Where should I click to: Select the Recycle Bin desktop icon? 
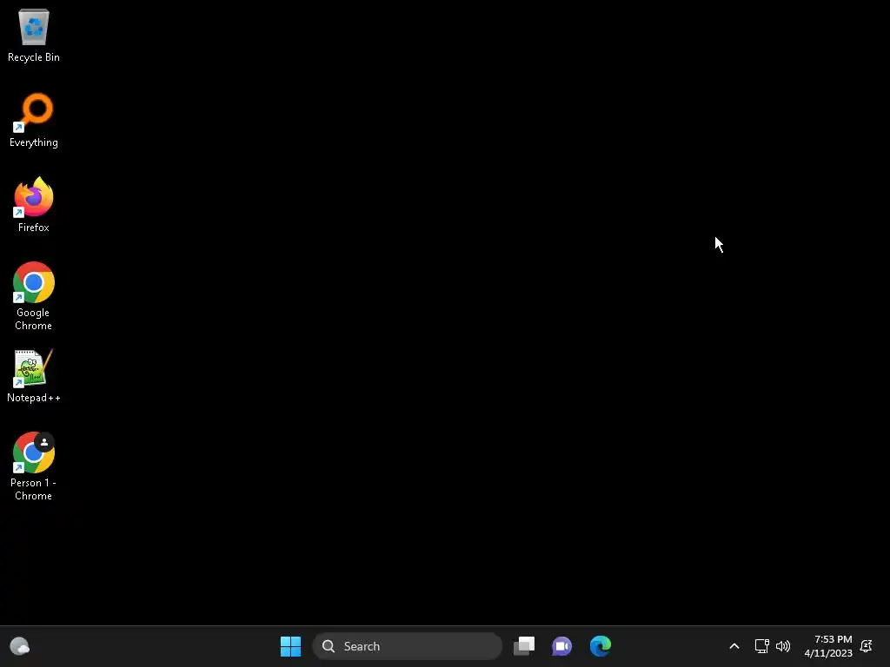coord(34,35)
